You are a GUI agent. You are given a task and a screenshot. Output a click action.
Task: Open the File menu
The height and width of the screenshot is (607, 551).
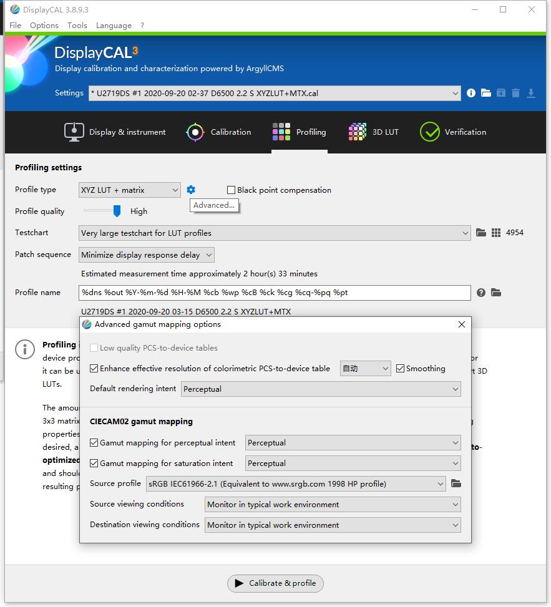point(15,25)
